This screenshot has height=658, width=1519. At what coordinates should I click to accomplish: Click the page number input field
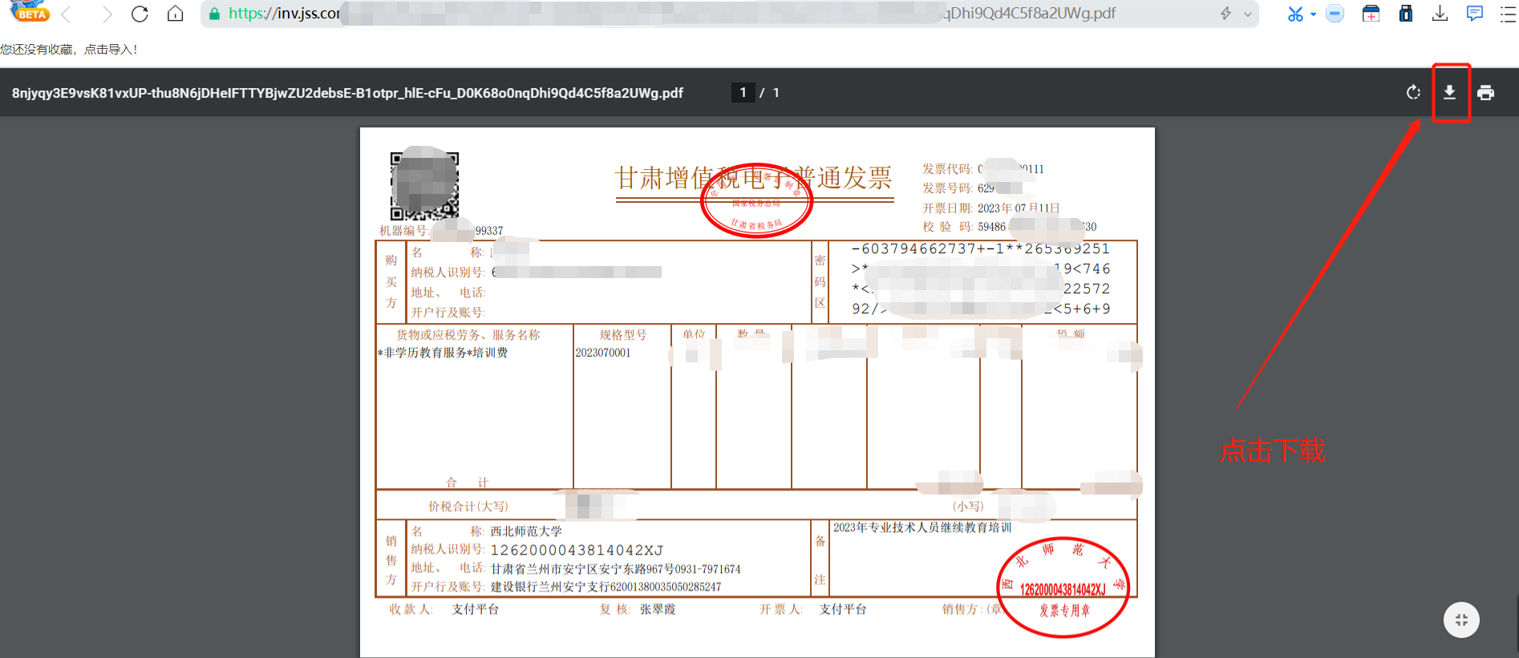pos(743,93)
